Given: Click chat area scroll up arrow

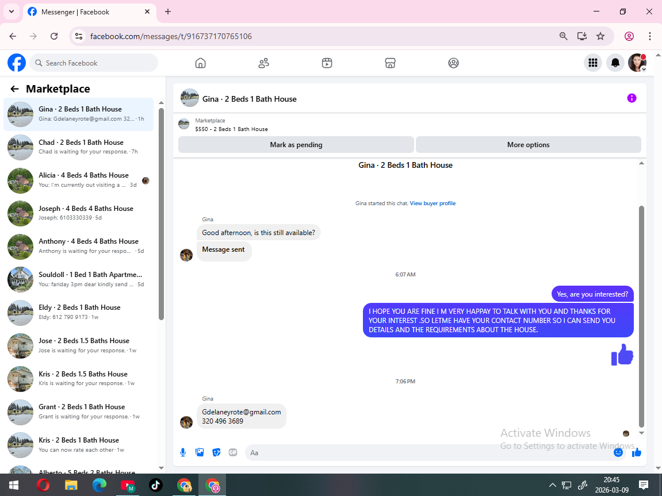Looking at the screenshot, I should (641, 163).
